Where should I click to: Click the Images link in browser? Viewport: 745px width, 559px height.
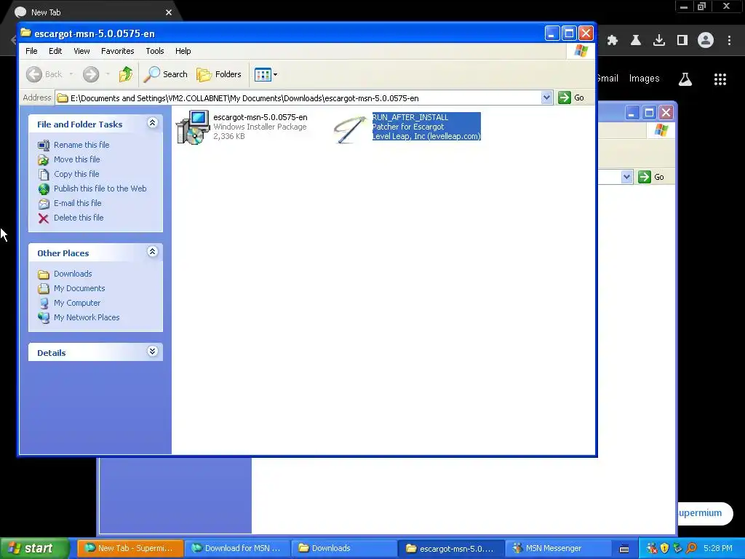(644, 79)
